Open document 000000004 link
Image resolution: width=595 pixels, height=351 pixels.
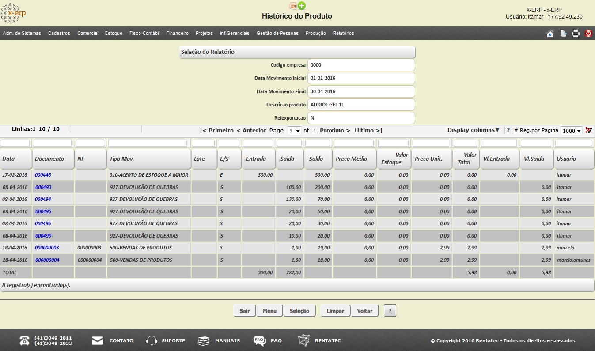point(47,260)
